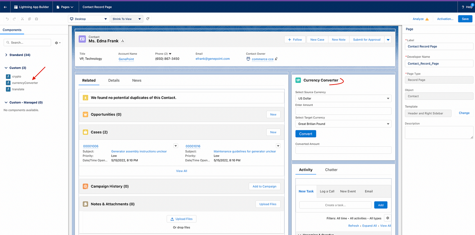Open the actions menu for case 00001016
Screen dimensions: 475x235
(278, 146)
